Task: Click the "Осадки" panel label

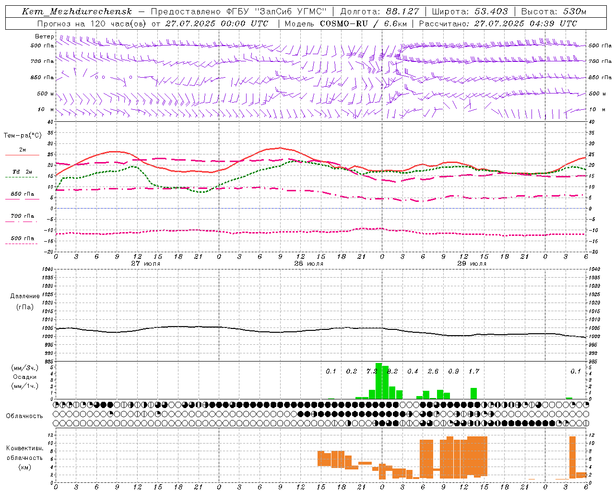Action: coord(25,377)
